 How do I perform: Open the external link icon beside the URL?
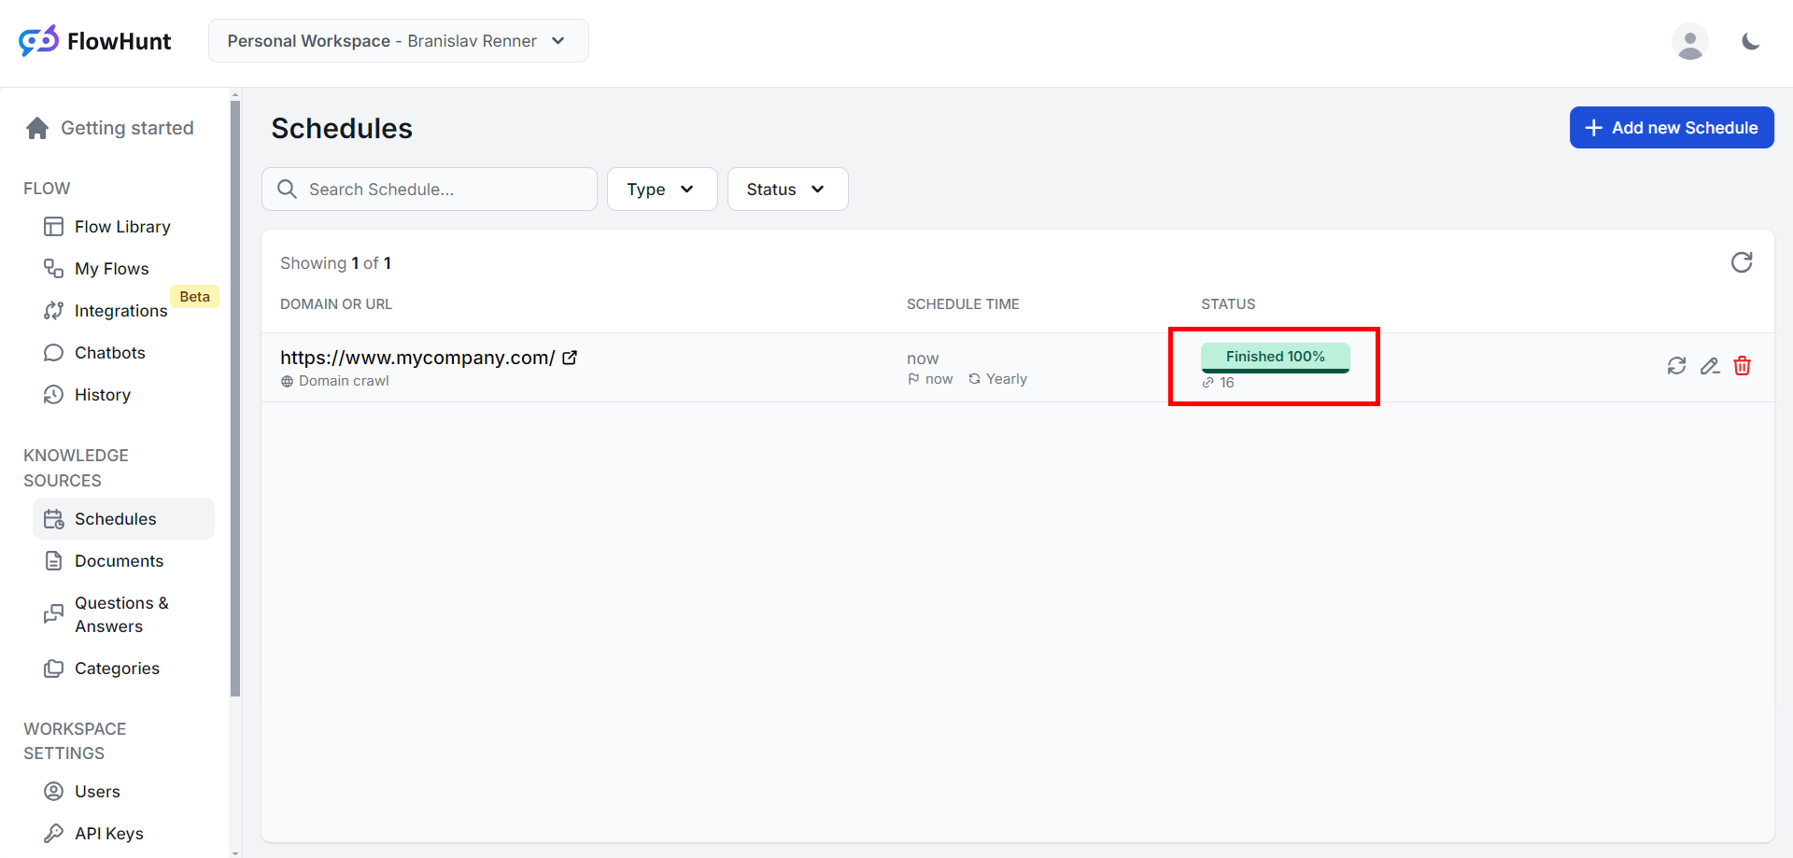click(x=570, y=358)
